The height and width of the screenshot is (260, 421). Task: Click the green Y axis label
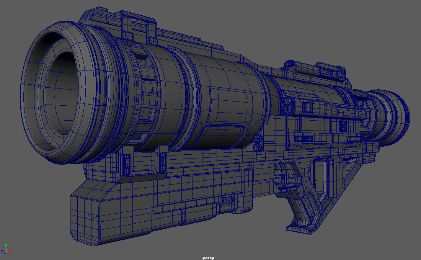pyautogui.click(x=6, y=245)
